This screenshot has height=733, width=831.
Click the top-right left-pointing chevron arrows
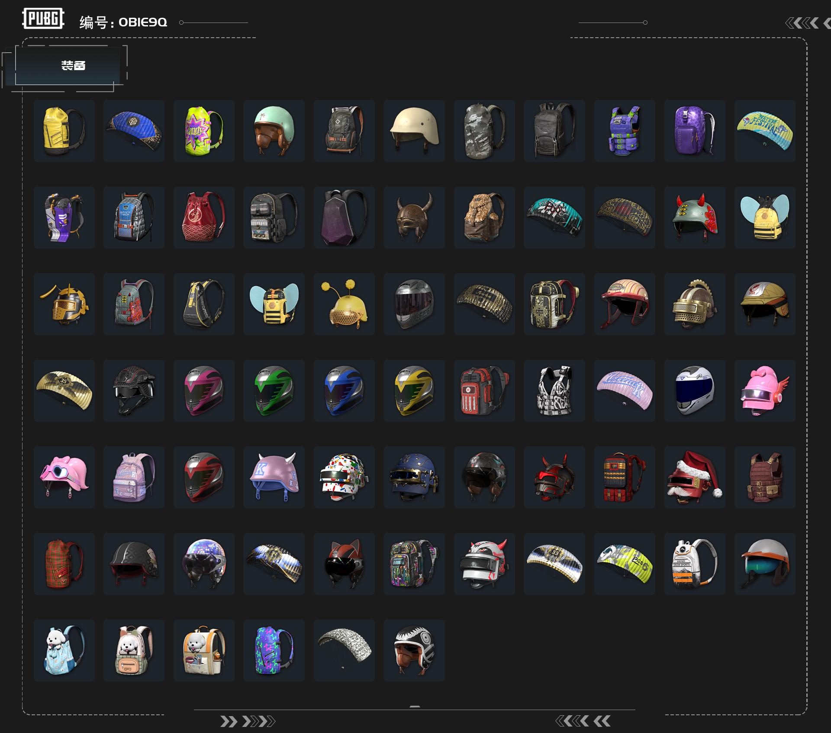(806, 23)
